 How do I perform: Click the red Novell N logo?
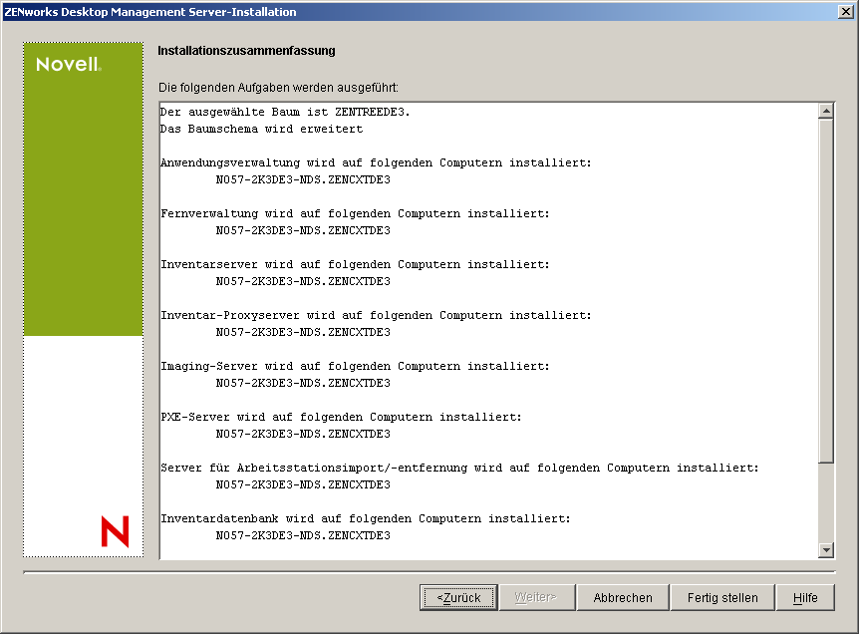pos(115,531)
